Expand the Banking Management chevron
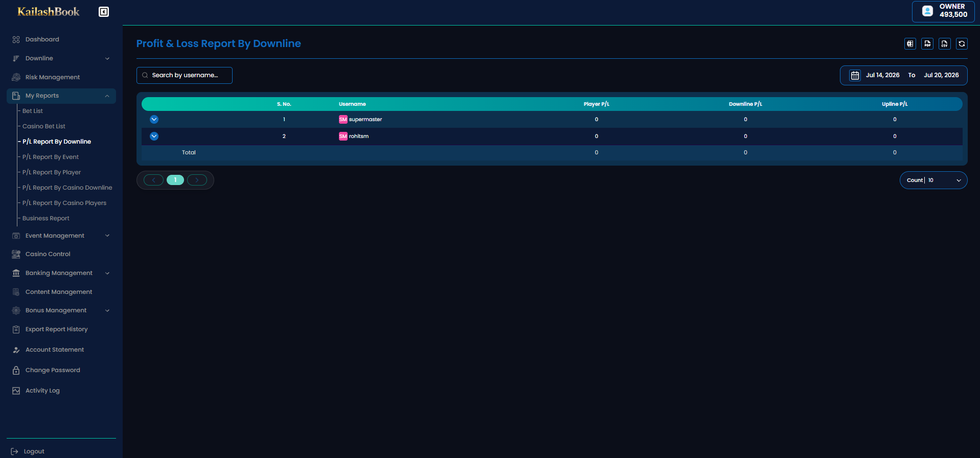 107,273
